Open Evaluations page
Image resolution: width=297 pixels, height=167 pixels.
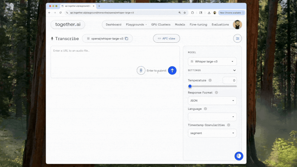click(220, 25)
